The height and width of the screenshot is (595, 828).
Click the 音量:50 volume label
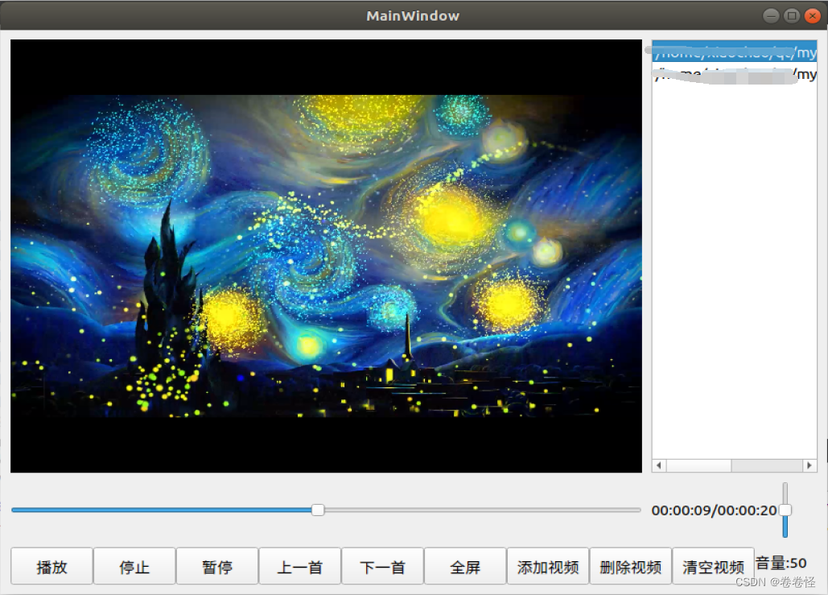click(781, 563)
